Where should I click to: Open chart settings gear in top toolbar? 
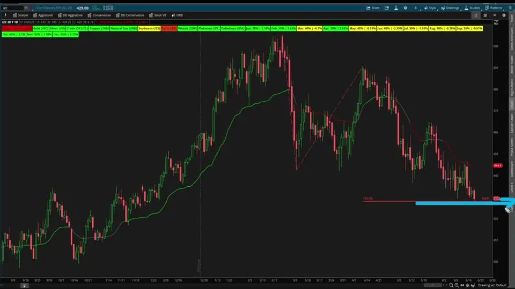pos(406,8)
